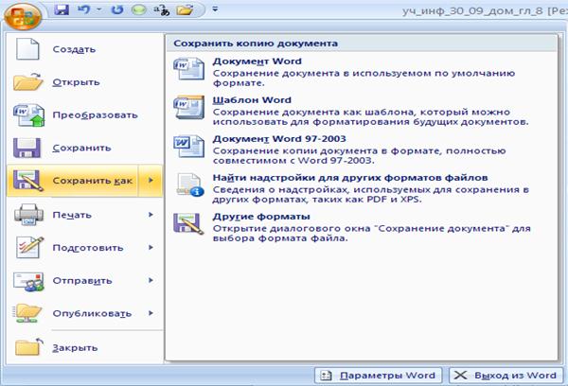Click the Другие форматы floppy-pencil icon

click(188, 223)
